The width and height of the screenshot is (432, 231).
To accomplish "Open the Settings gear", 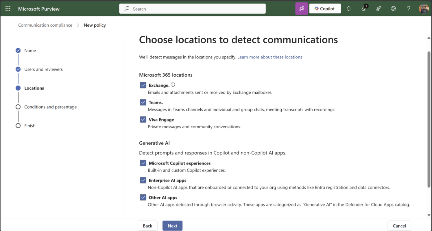I will point(394,9).
